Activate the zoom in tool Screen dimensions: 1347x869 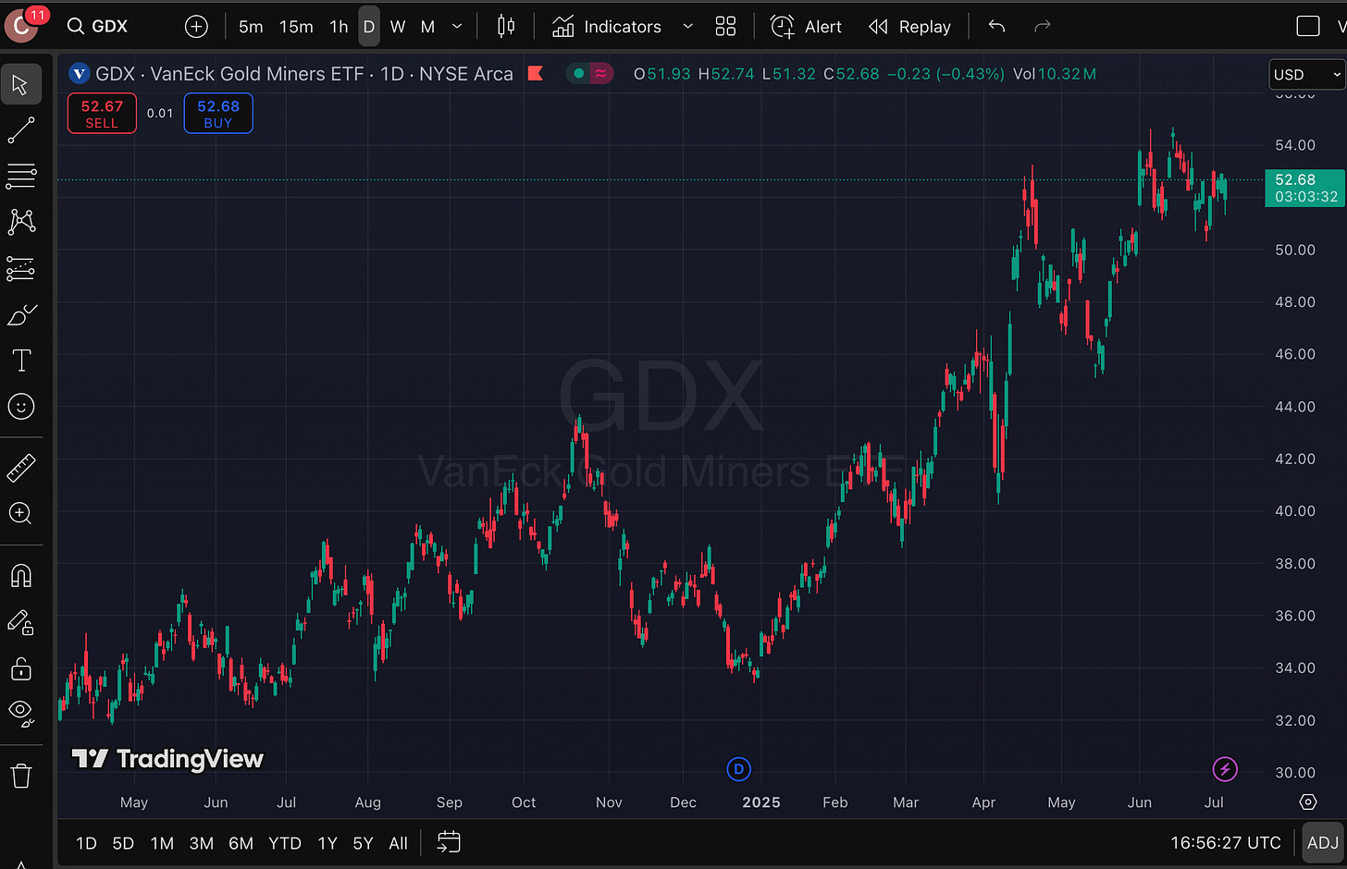[x=20, y=514]
